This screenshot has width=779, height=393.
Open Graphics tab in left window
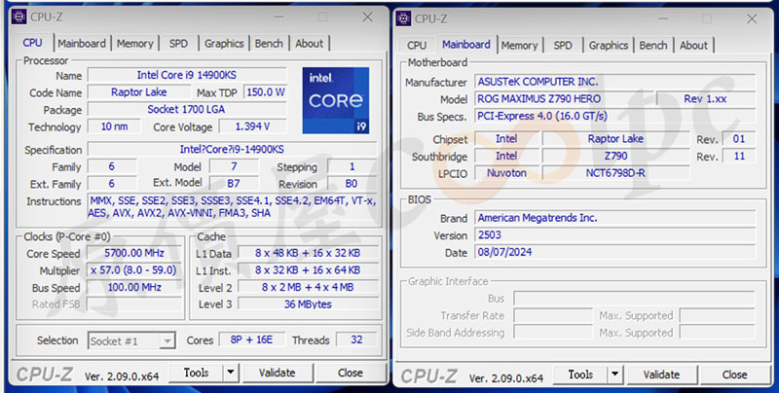coord(224,43)
